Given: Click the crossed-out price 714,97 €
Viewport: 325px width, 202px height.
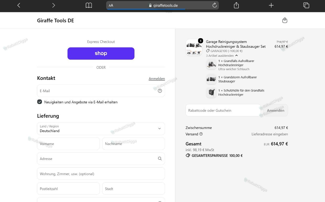Looking at the screenshot, I should pyautogui.click(x=282, y=42).
